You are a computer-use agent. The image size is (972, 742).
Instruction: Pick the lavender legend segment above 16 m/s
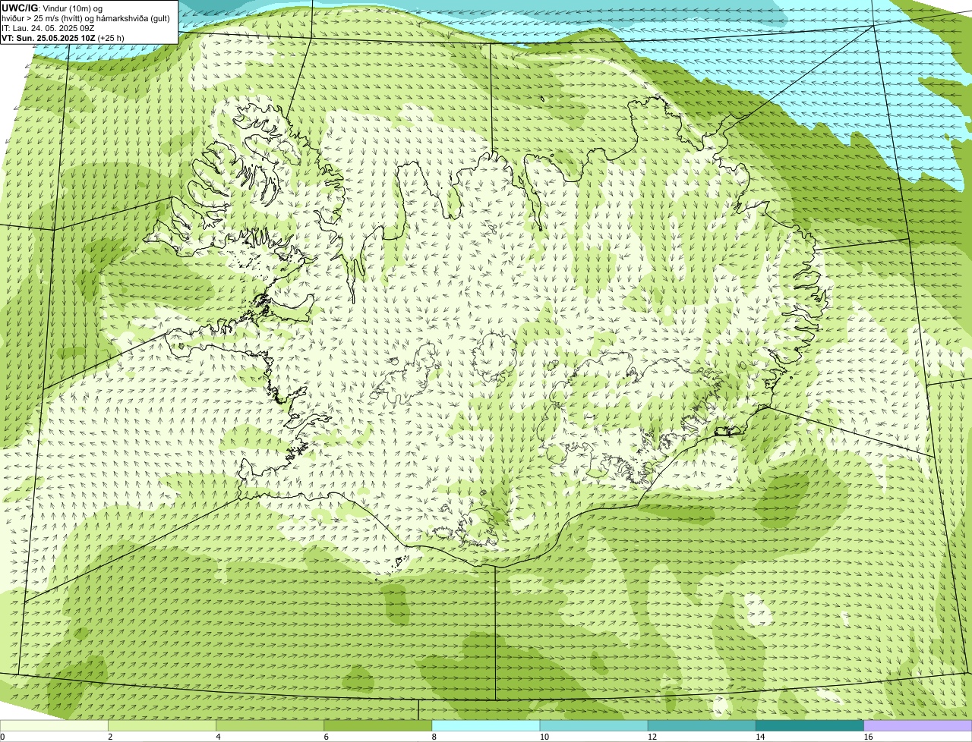pos(918,726)
